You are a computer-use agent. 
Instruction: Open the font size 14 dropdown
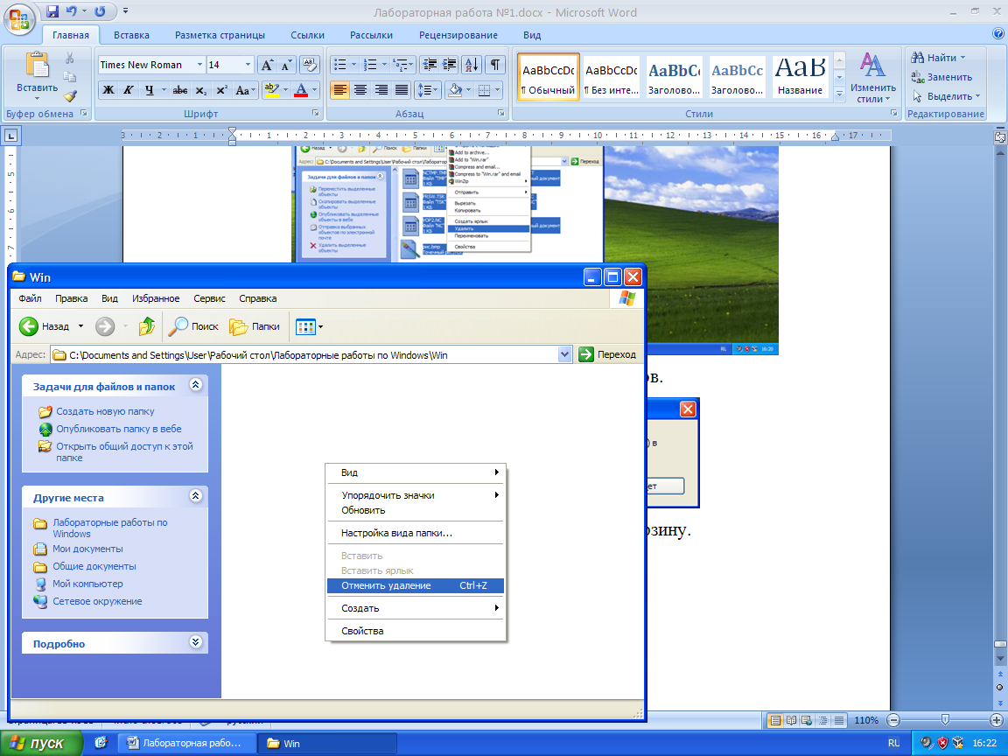click(x=248, y=65)
